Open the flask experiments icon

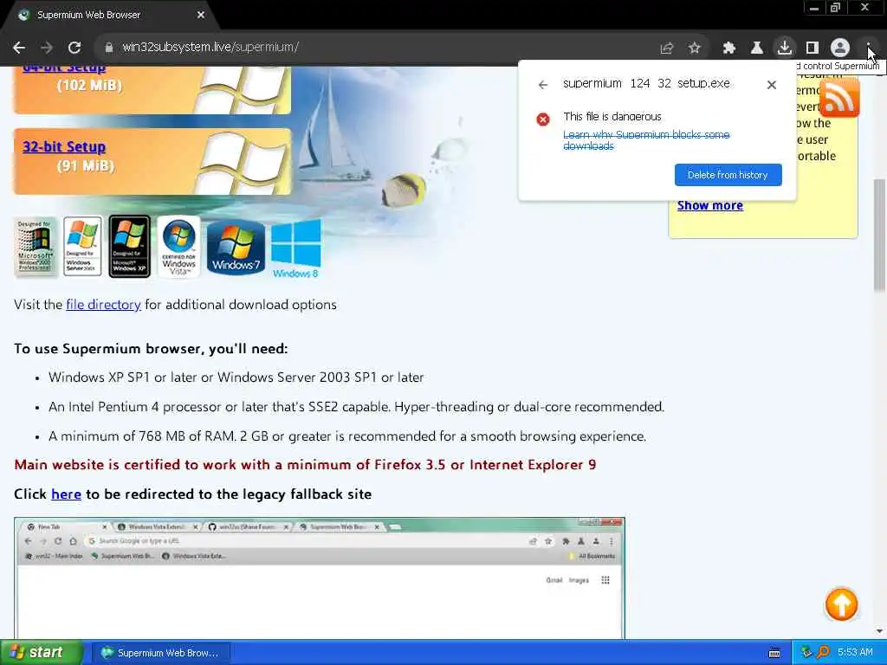(757, 48)
